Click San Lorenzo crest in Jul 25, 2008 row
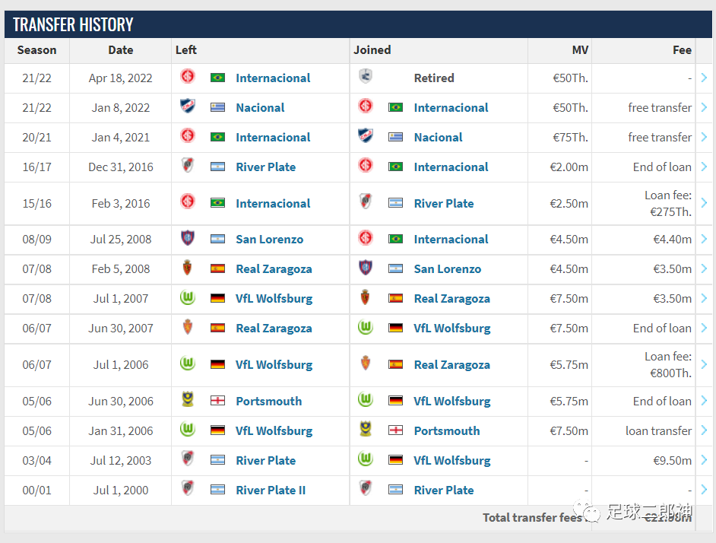The height and width of the screenshot is (543, 716). (x=187, y=238)
